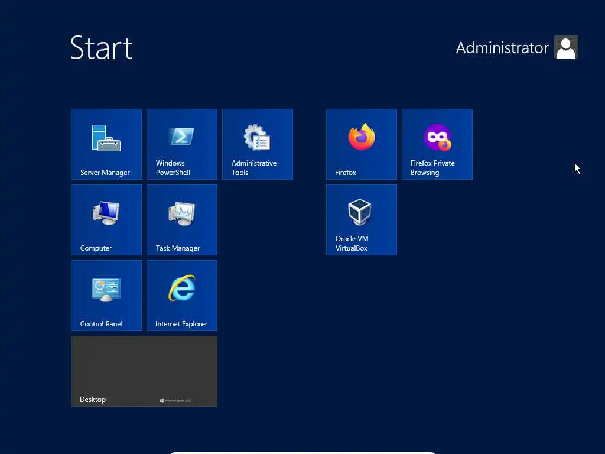Launch Firefox Private Browsing tile

pyautogui.click(x=437, y=144)
